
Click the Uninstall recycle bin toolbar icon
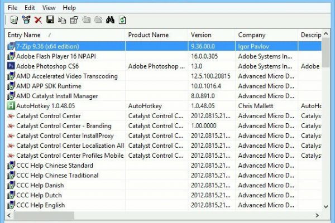(x=13, y=20)
